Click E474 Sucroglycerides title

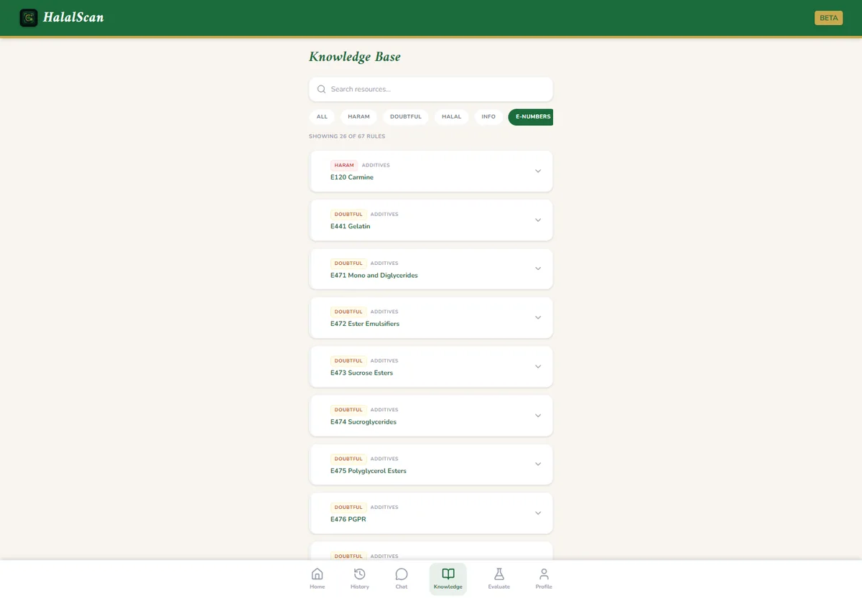click(x=363, y=422)
